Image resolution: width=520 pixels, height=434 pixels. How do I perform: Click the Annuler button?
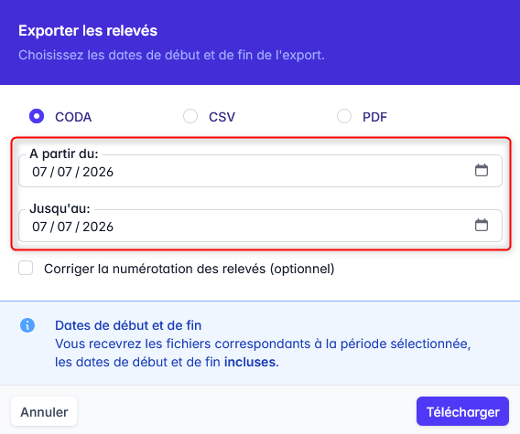click(x=44, y=411)
